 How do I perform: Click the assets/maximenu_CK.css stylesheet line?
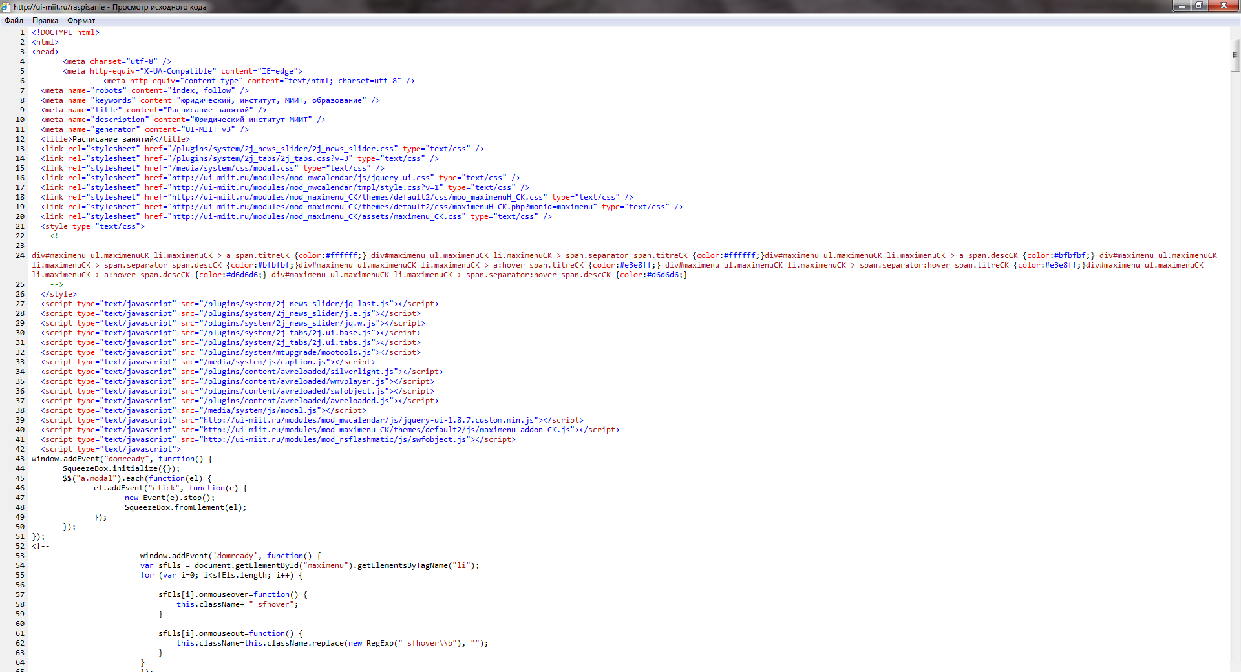coord(296,216)
